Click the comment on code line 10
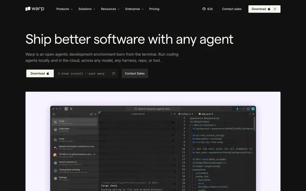 [222, 149]
